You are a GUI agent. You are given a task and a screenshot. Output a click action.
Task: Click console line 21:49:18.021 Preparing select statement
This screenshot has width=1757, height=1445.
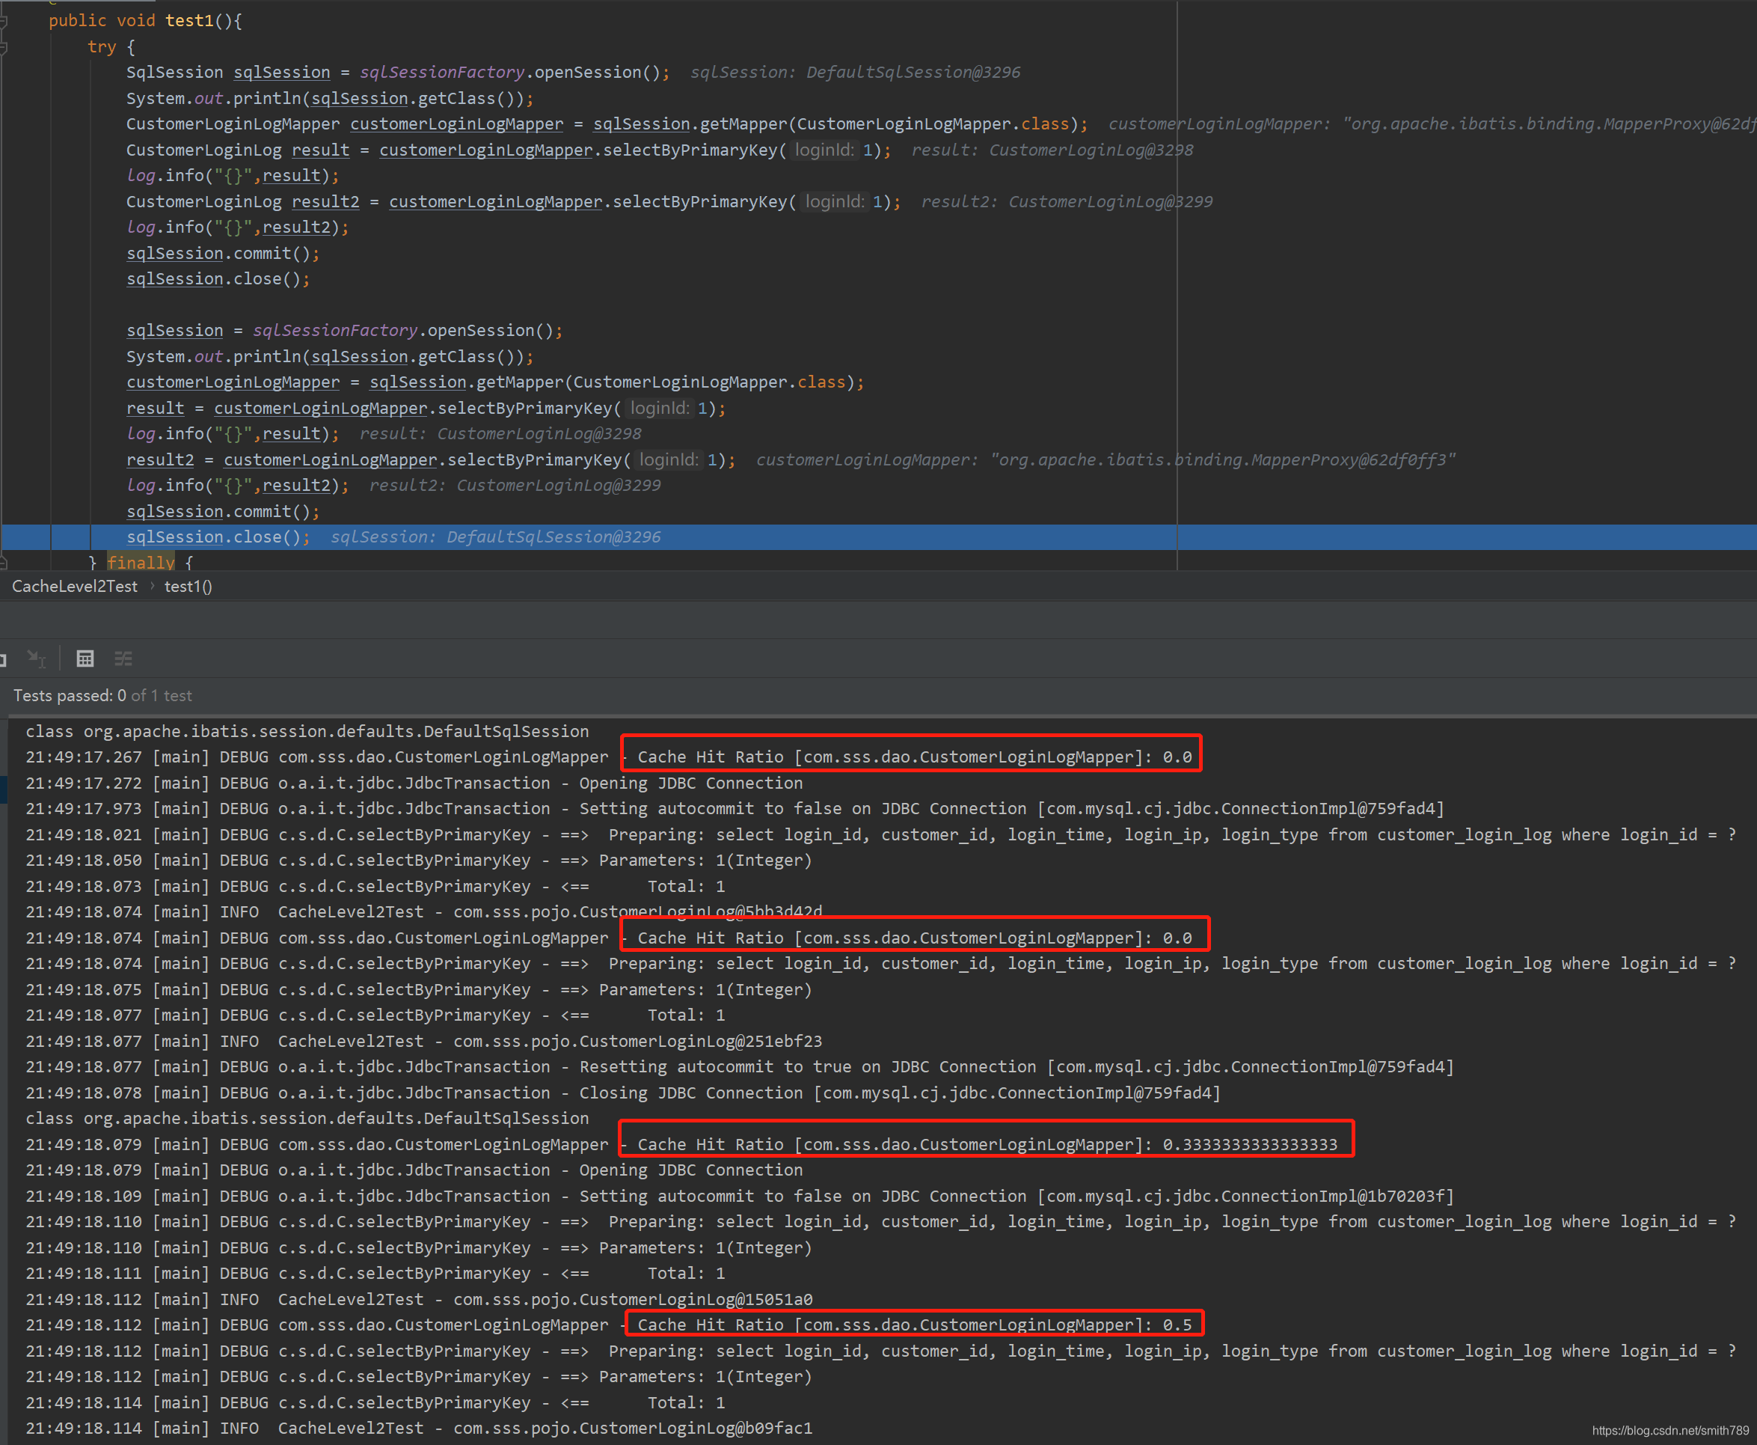[x=881, y=834]
